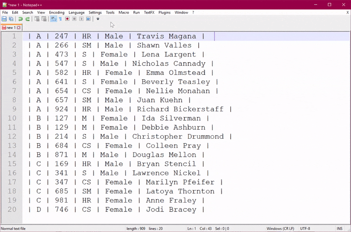351x232 pixels.
Task: Click the Windows (CR LF) status bar field
Action: tap(280, 228)
